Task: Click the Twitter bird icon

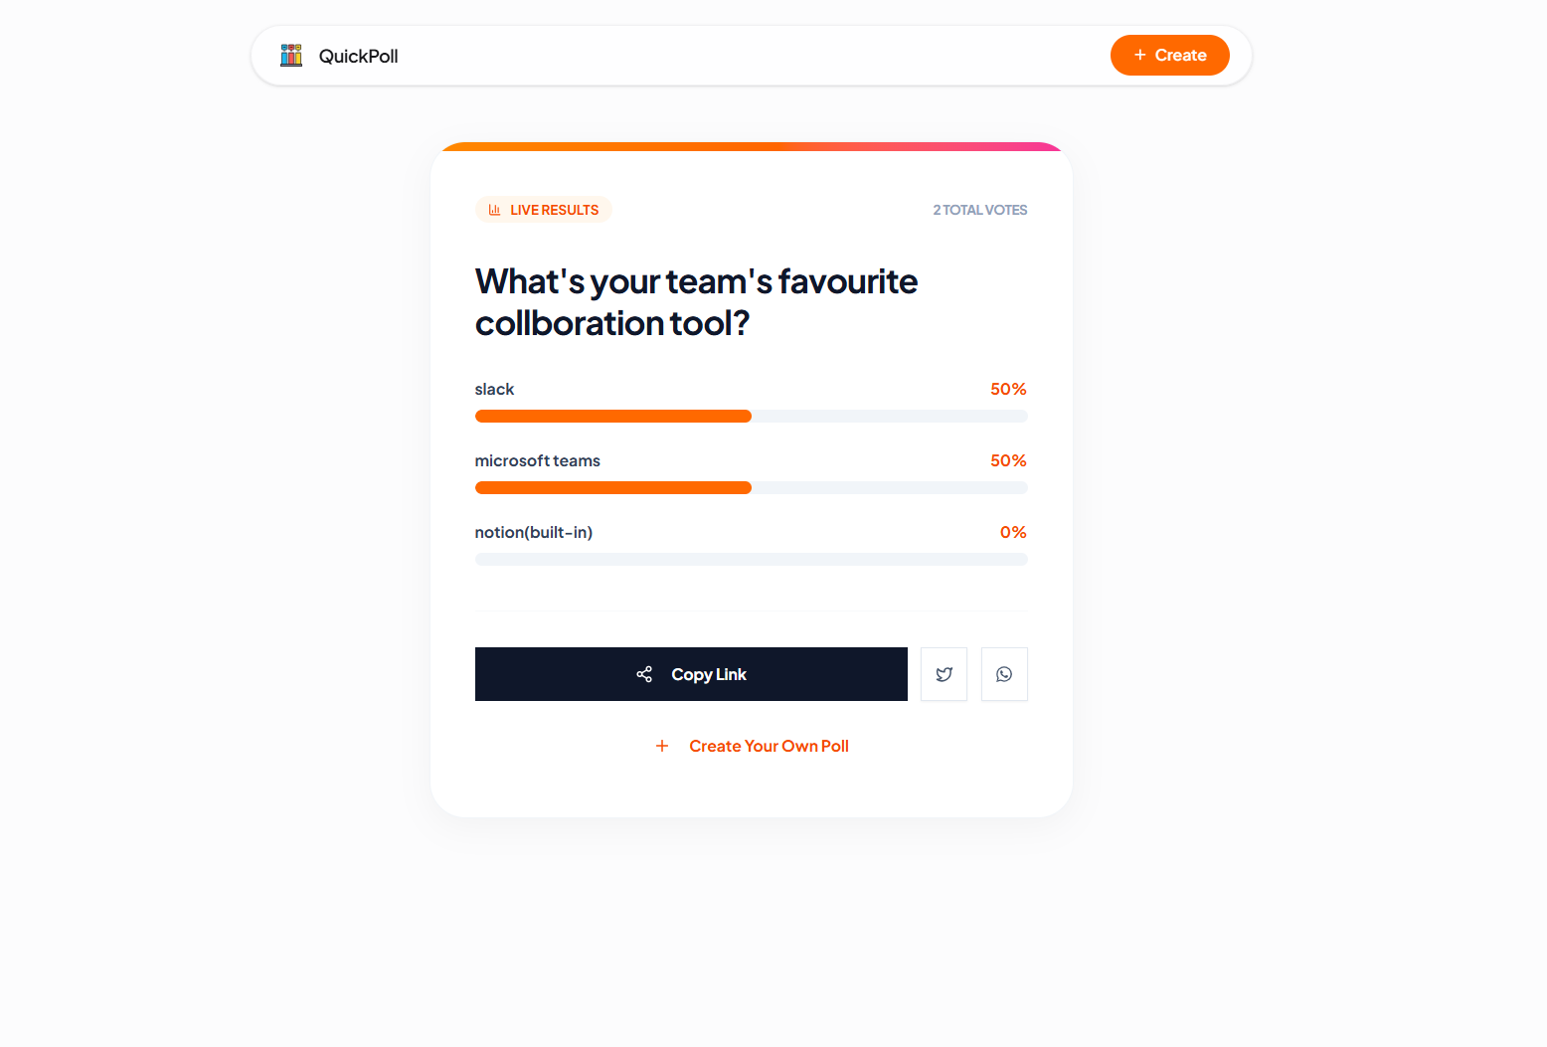Action: 944,674
